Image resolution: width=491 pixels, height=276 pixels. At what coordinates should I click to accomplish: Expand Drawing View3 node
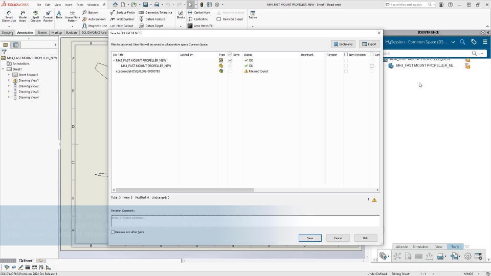coord(9,91)
